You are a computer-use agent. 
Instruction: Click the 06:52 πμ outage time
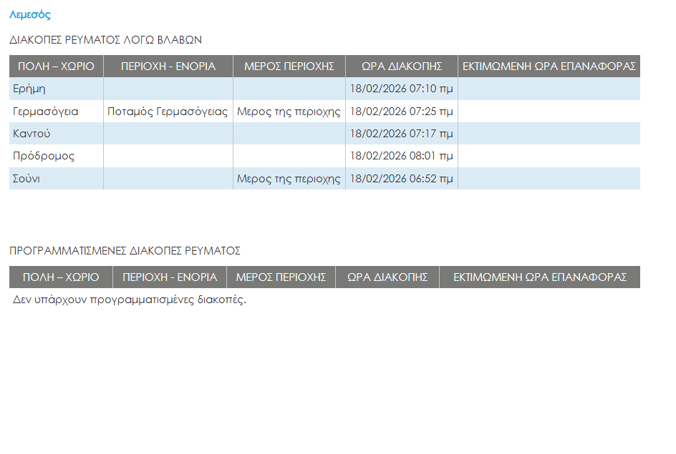(x=401, y=179)
